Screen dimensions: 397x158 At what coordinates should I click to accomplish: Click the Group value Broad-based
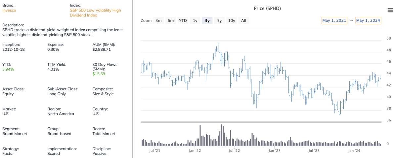[59, 134]
